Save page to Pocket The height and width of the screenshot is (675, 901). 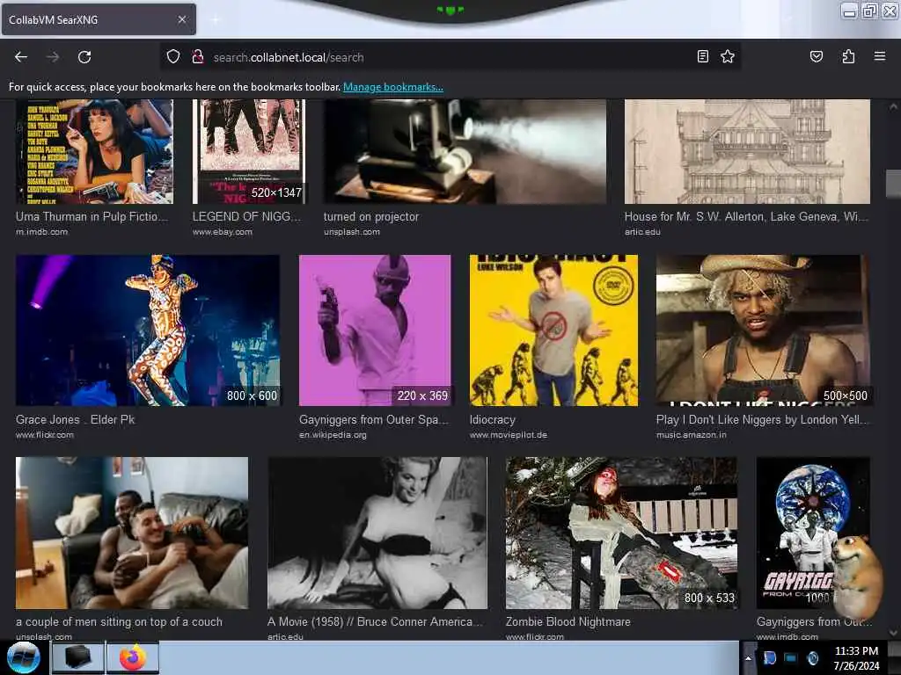click(816, 56)
